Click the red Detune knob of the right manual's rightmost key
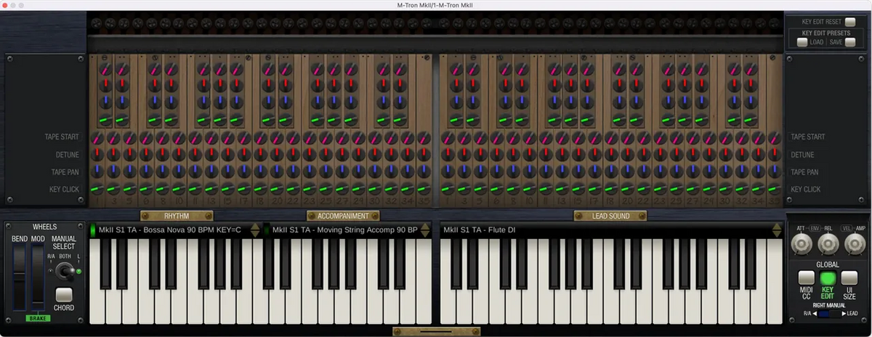This screenshot has height=337, width=872. [775, 155]
